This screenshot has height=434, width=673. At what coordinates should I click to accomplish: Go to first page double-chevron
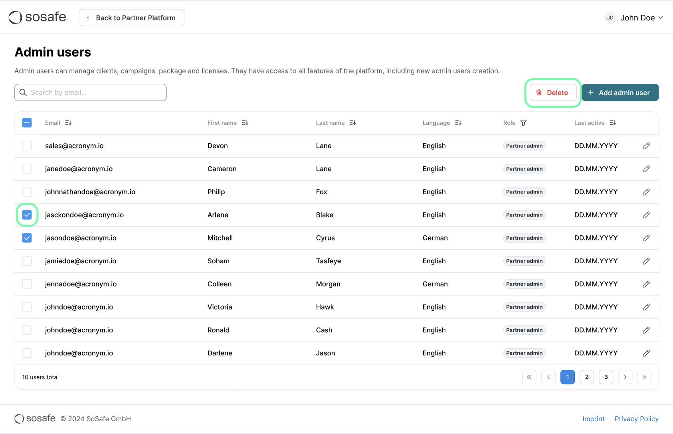click(x=529, y=377)
